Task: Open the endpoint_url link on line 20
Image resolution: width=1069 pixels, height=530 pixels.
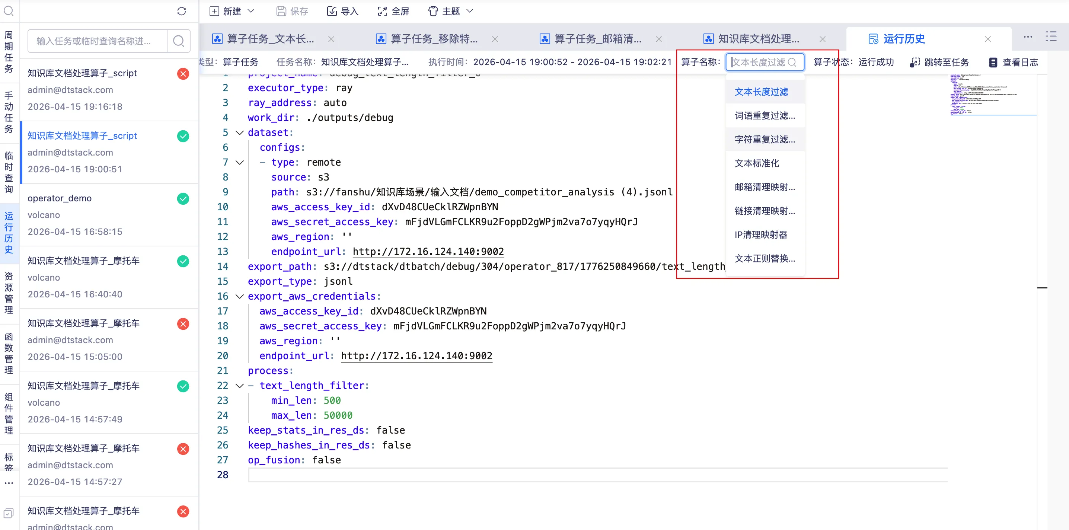Action: [x=416, y=356]
